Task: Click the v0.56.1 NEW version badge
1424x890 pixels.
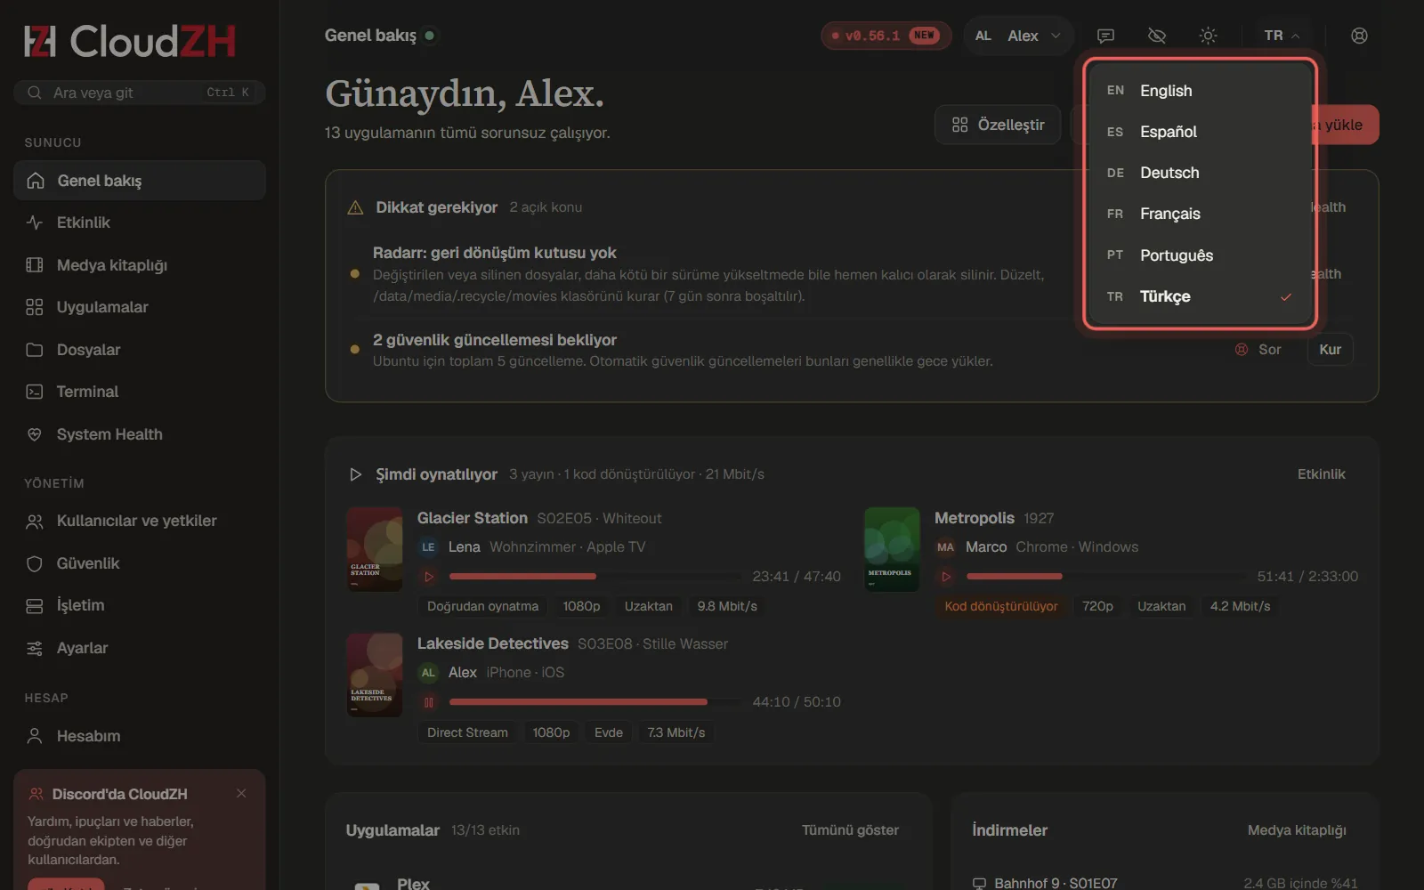Action: pyautogui.click(x=886, y=36)
